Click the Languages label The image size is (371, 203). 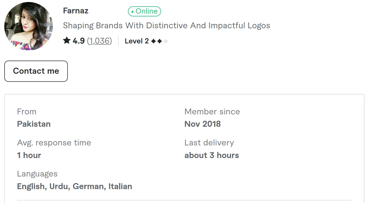point(37,174)
